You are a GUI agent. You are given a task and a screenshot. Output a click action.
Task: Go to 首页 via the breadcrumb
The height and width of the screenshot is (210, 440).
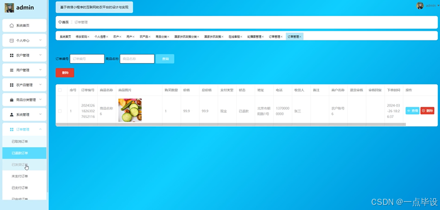coord(65,22)
